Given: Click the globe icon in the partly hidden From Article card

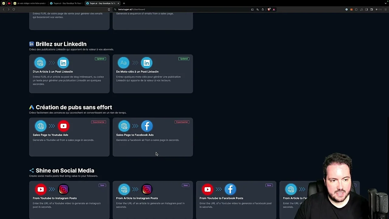Looking at the screenshot, I should click(291, 189).
